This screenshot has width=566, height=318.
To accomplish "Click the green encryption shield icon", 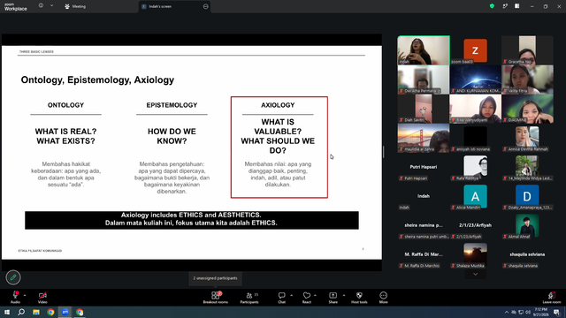I will point(492,6).
